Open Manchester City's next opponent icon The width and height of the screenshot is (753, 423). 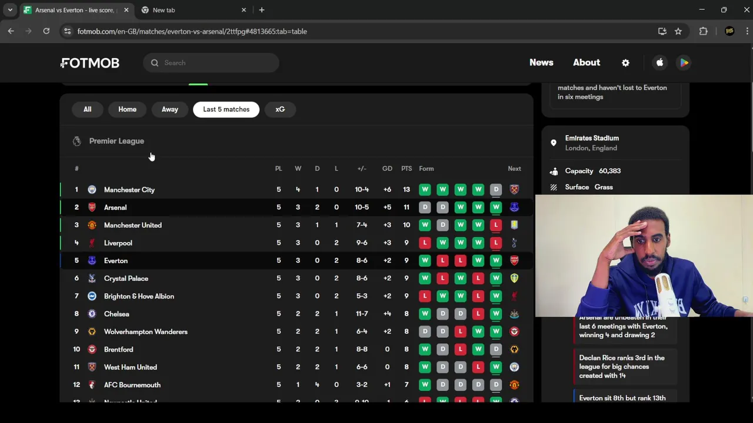[x=514, y=190]
